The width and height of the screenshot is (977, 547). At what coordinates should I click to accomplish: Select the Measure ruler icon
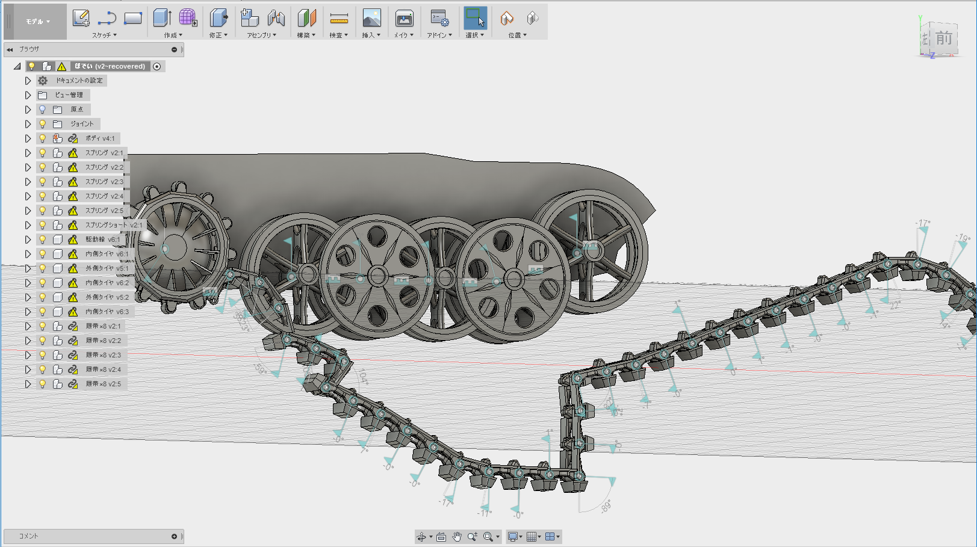(x=339, y=19)
